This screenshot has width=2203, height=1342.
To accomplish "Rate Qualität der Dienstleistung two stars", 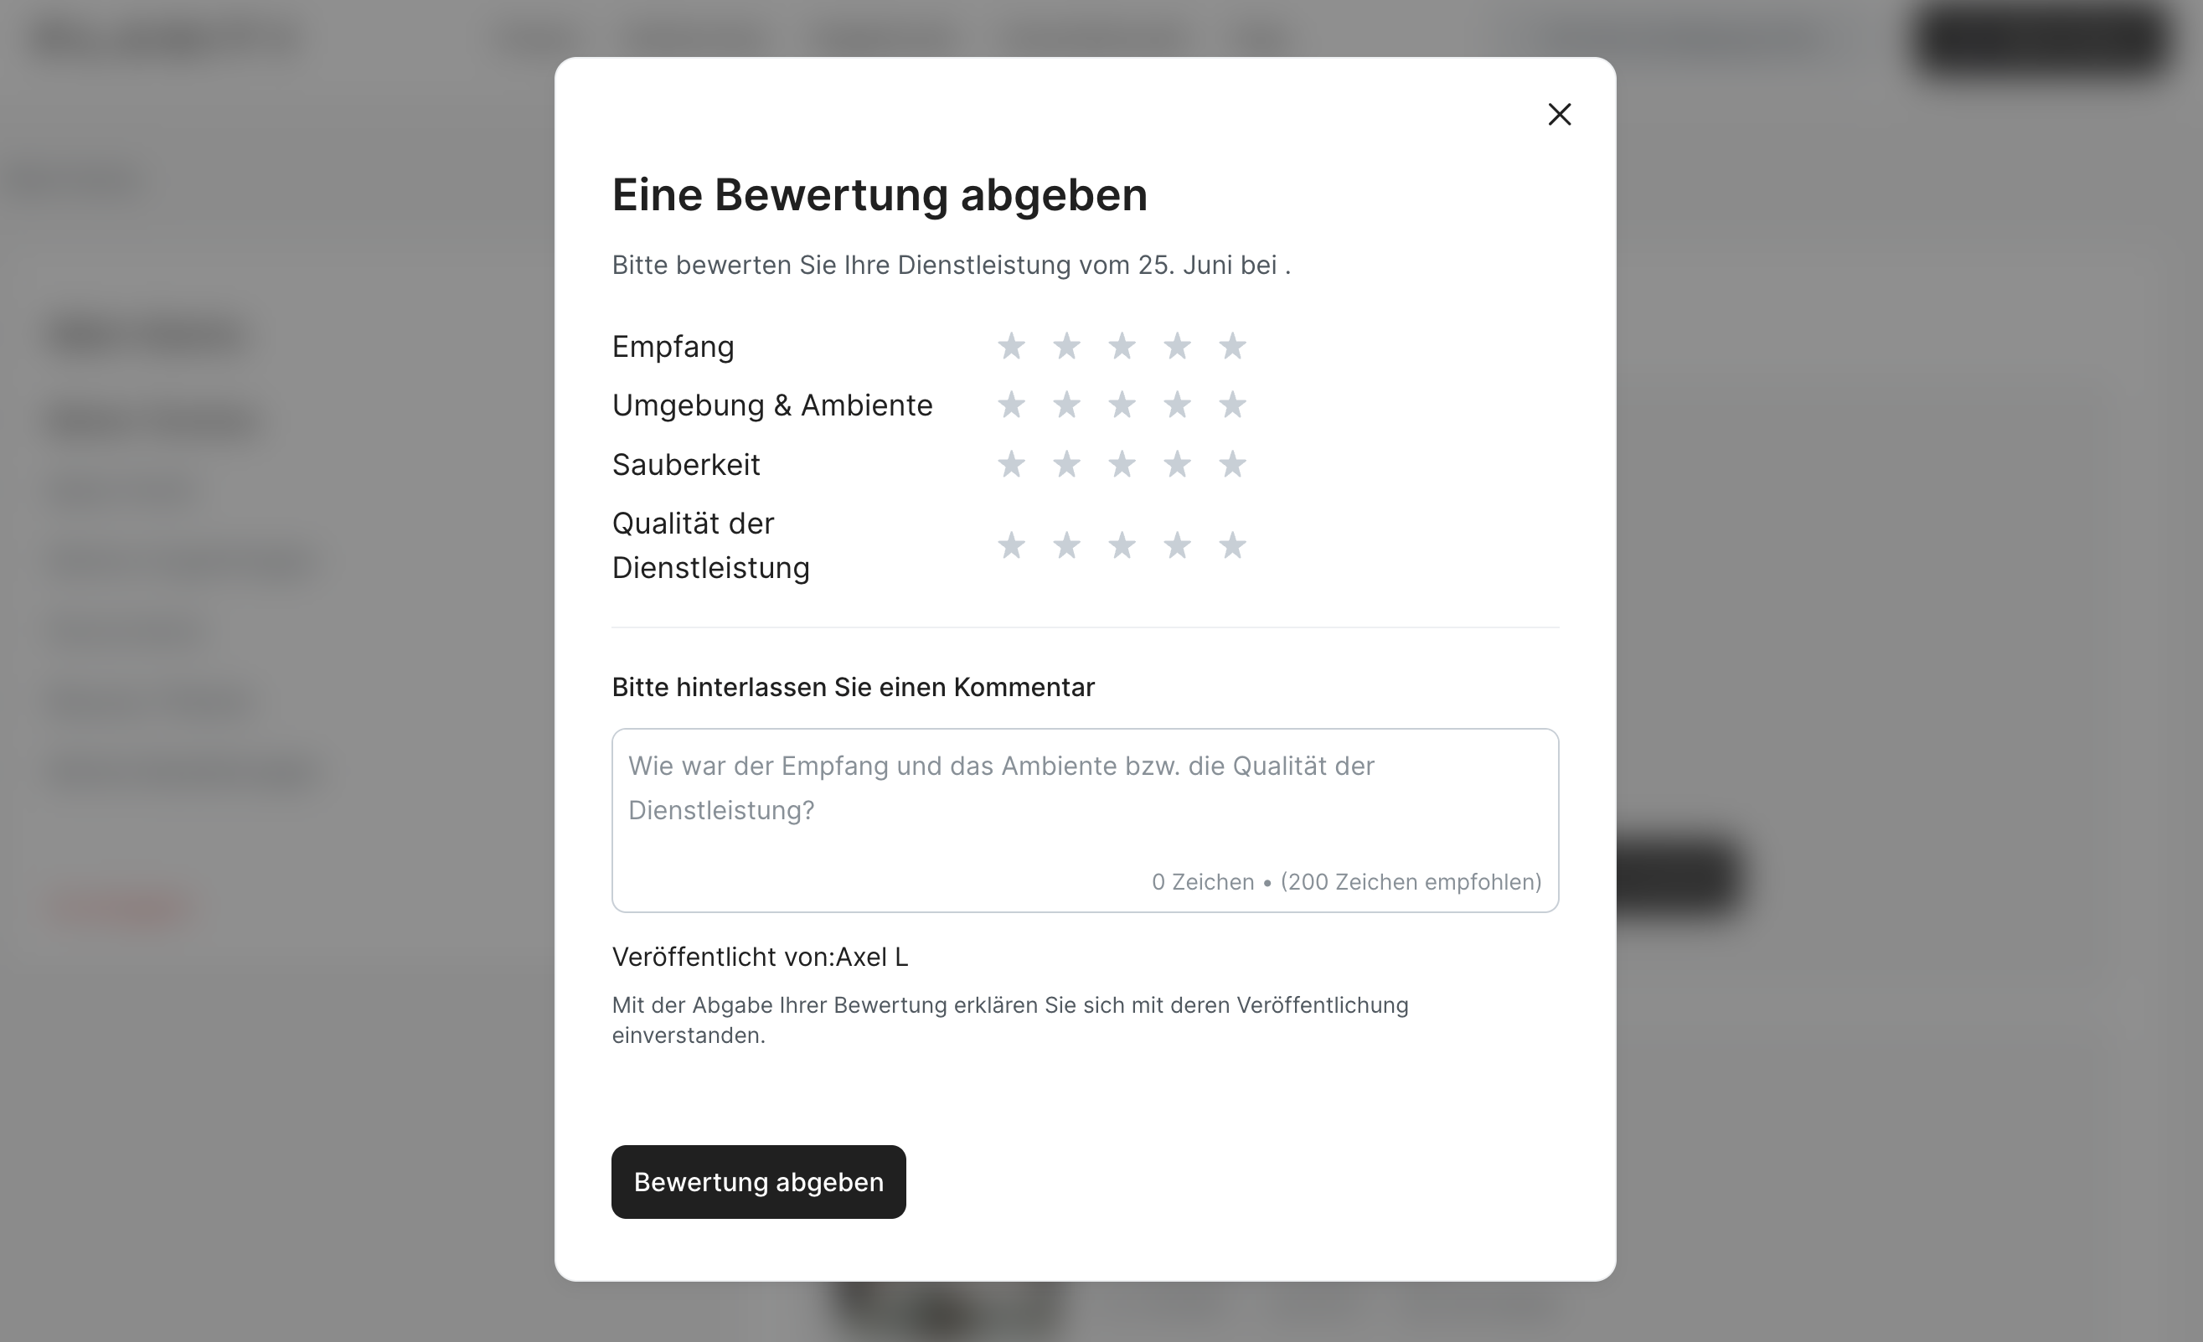I will [x=1066, y=545].
